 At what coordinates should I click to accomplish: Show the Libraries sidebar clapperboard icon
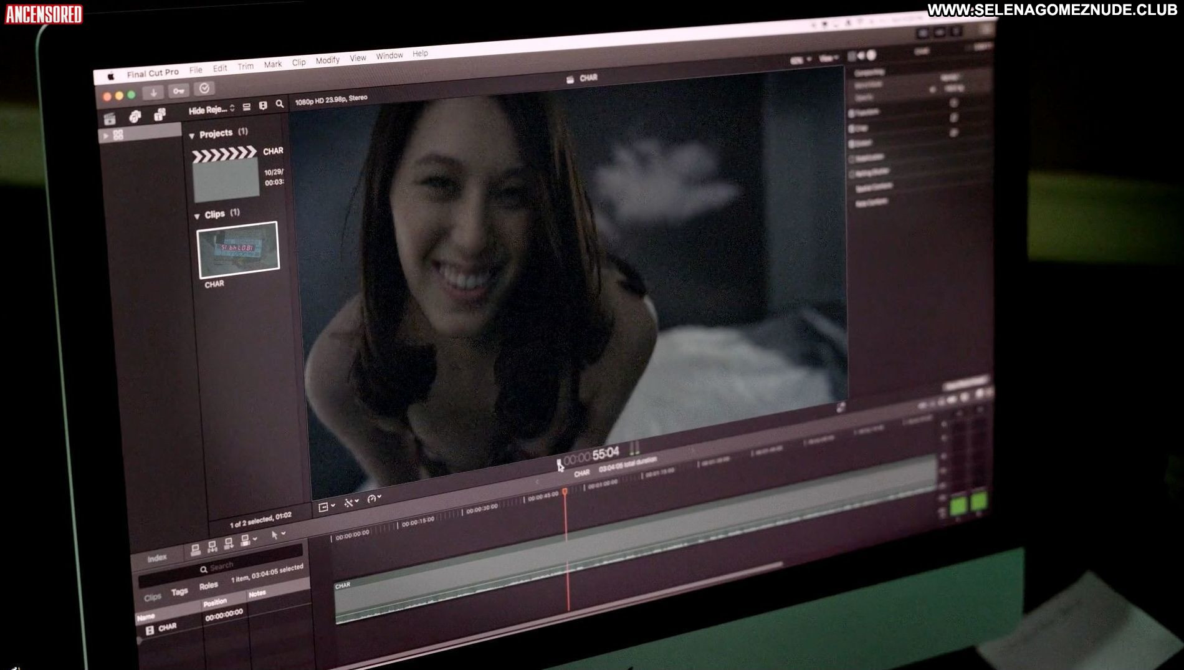tap(110, 118)
